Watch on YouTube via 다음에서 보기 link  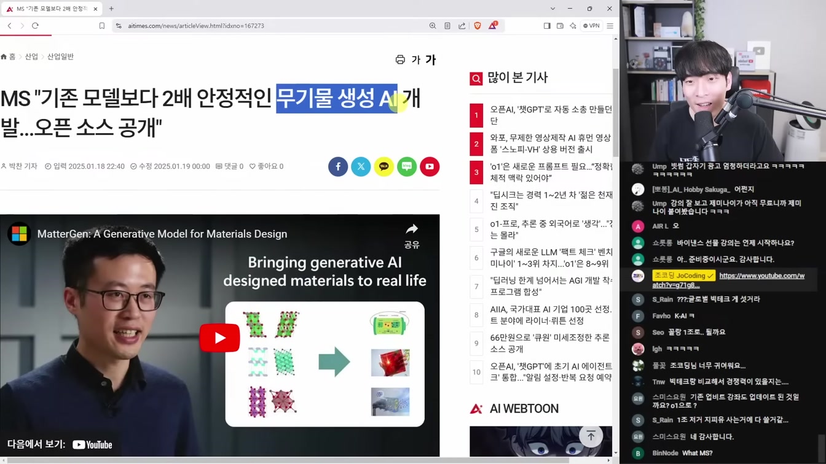coord(60,444)
